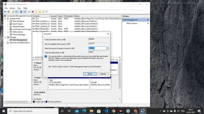Select Task Scheduler in the tree
The height and width of the screenshot is (114, 204).
point(18,21)
